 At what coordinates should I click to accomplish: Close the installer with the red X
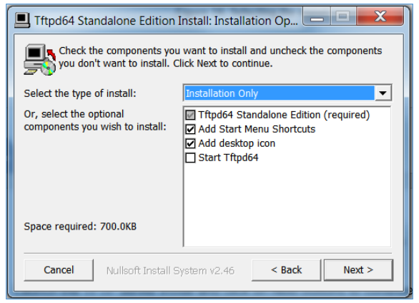tap(380, 16)
